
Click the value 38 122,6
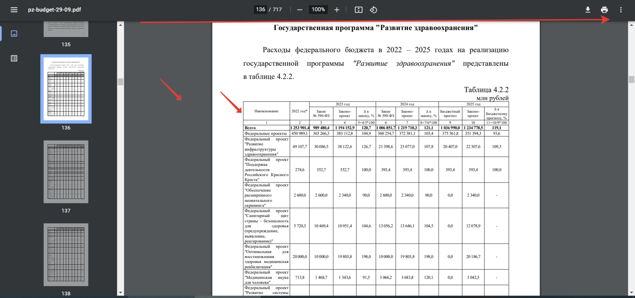click(345, 146)
